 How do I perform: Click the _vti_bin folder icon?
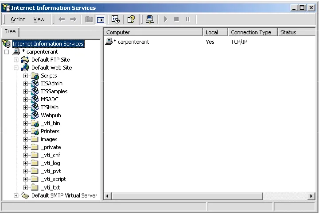[35, 123]
